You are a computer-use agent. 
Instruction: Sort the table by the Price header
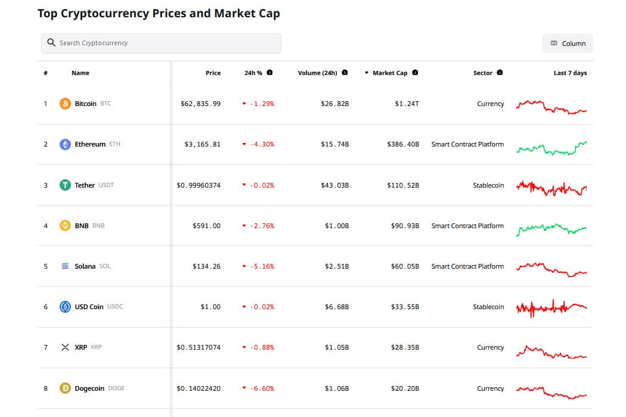pos(213,73)
